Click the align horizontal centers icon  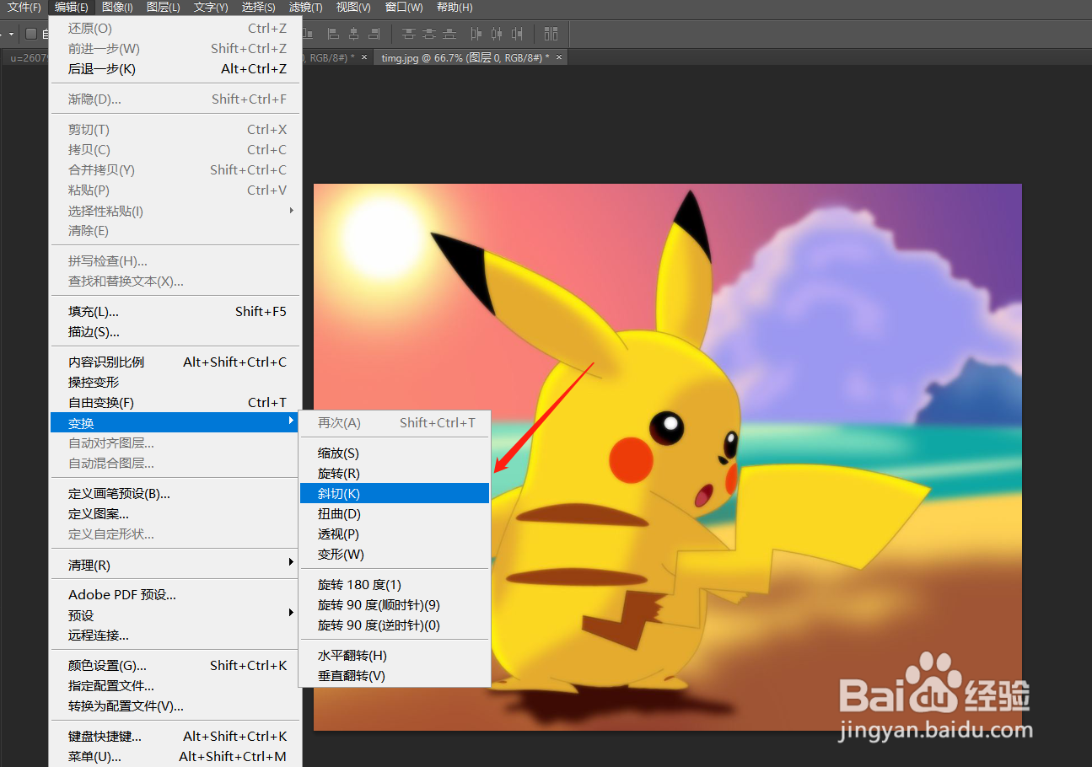point(353,34)
